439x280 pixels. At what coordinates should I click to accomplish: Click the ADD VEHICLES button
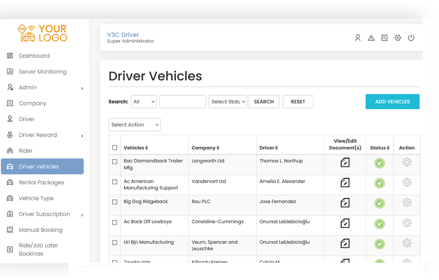[x=392, y=102]
